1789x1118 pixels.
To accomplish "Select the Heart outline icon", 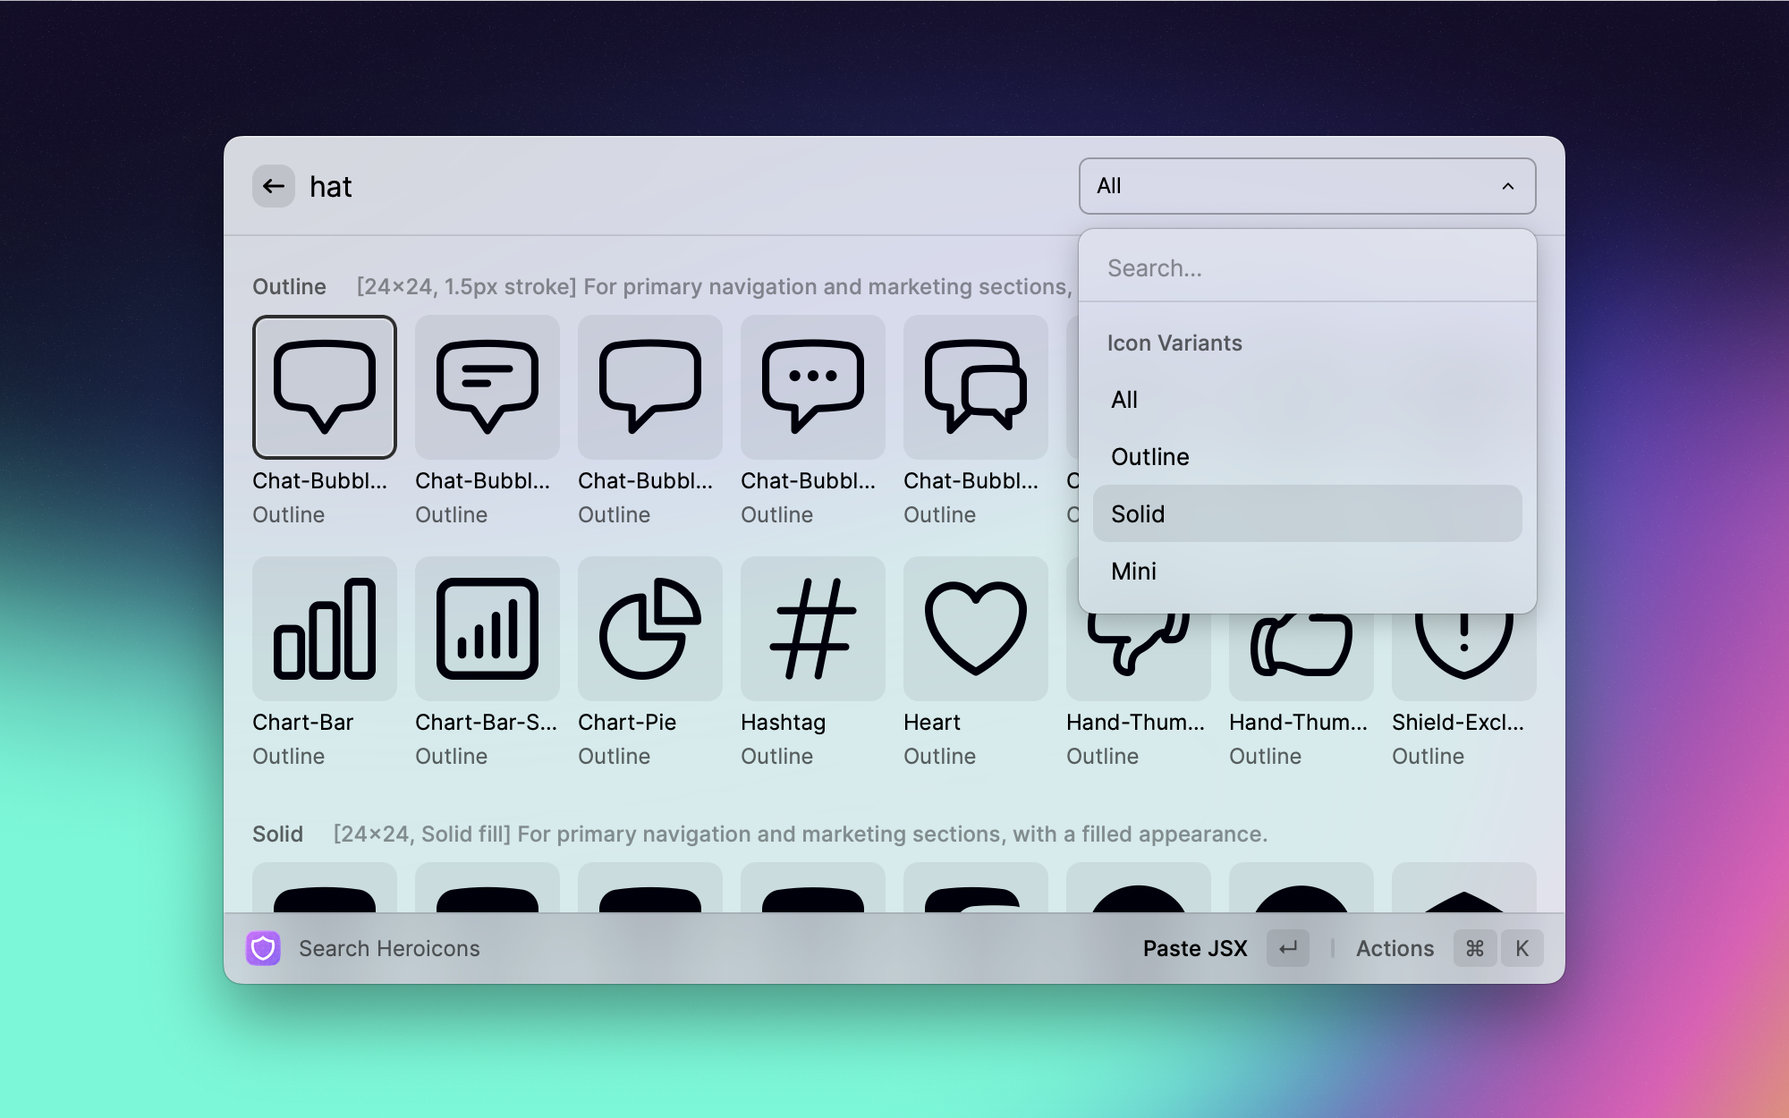I will point(976,629).
